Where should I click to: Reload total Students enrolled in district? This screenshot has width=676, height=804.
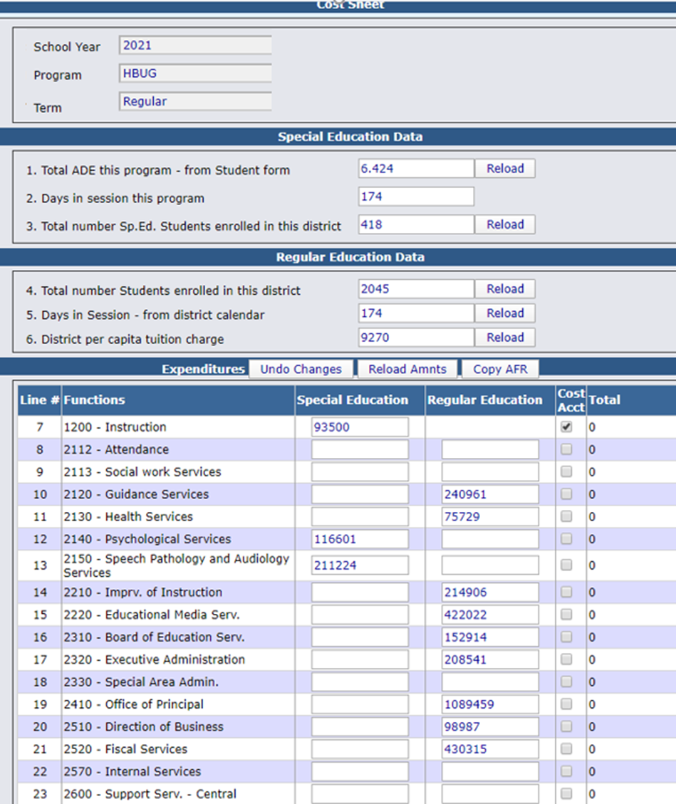tap(505, 288)
